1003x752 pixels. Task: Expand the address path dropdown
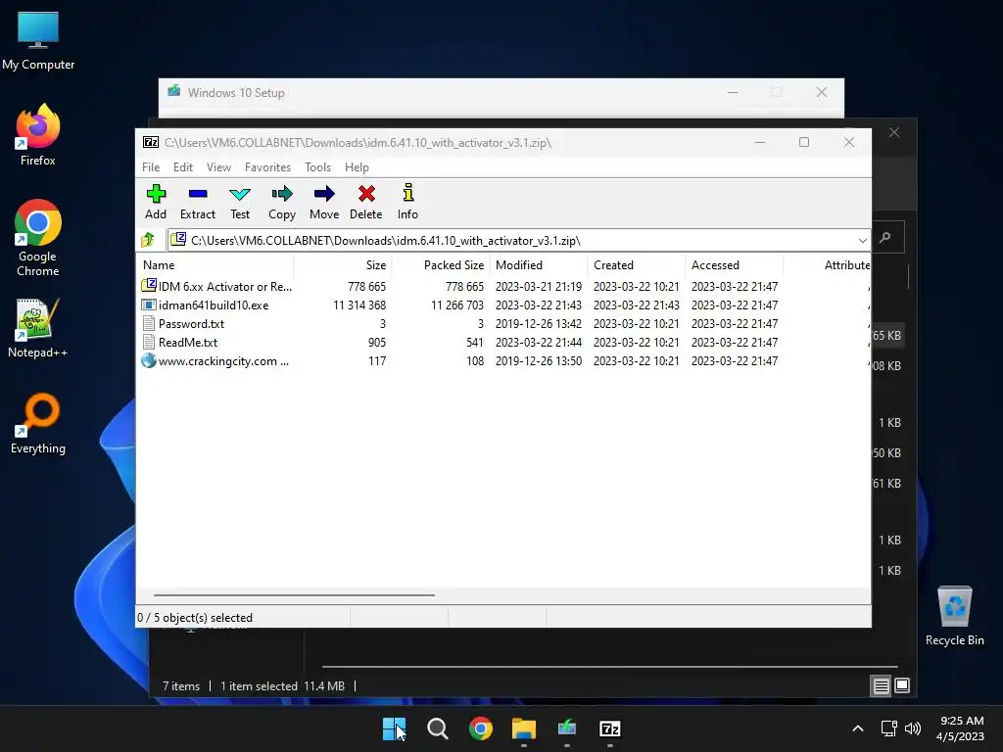tap(862, 241)
